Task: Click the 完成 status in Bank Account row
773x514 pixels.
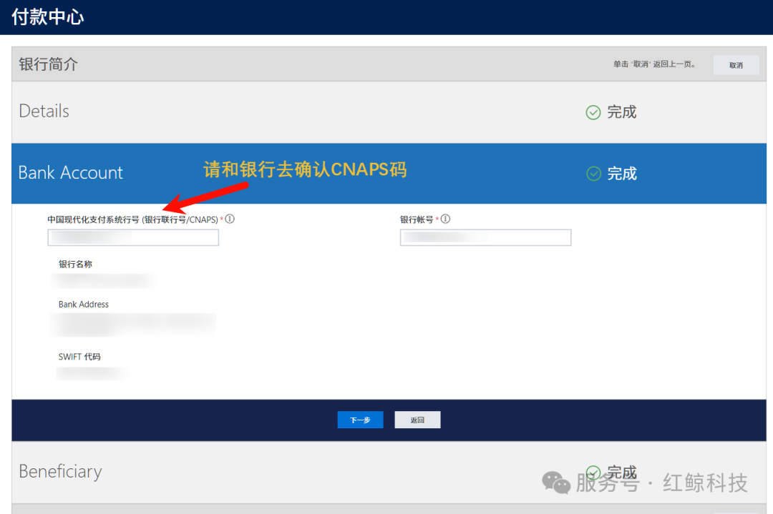Action: 622,173
